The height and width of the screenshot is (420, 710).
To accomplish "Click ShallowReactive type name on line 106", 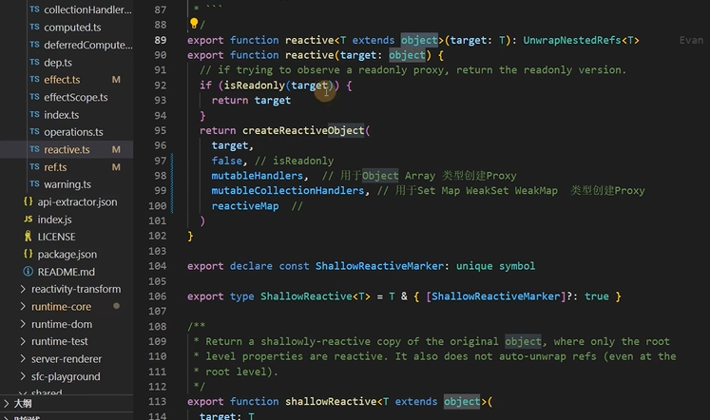I will (x=306, y=296).
